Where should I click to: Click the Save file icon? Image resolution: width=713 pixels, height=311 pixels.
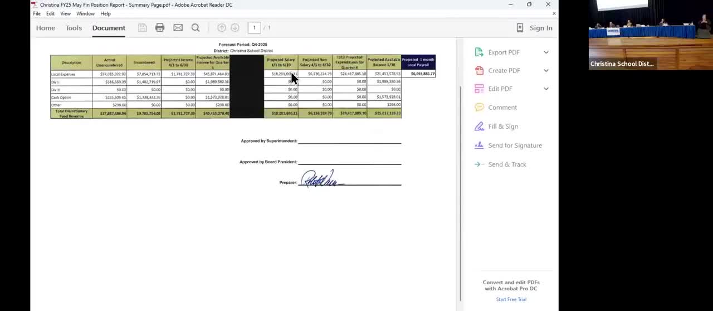coord(143,28)
